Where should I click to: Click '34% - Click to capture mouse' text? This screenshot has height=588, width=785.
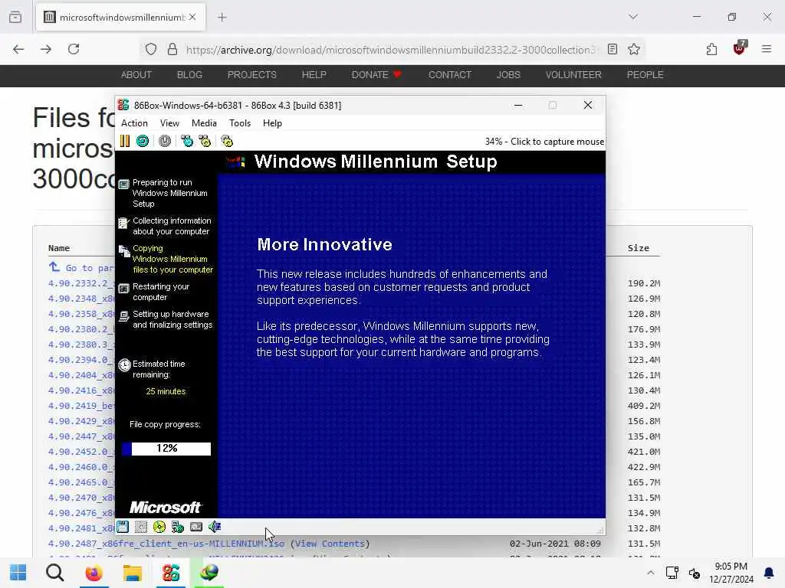coord(544,142)
